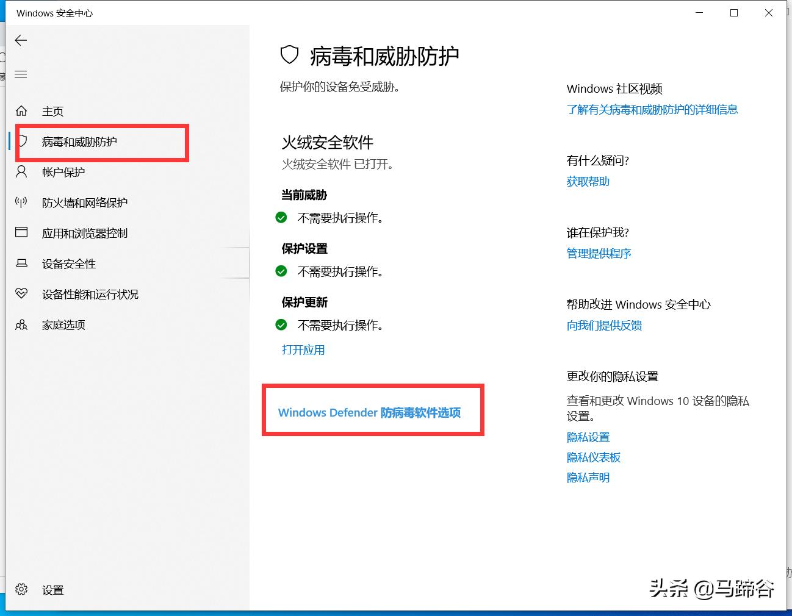Open 帐户保护 account protection section
Viewport: 792px width, 616px height.
tap(63, 171)
